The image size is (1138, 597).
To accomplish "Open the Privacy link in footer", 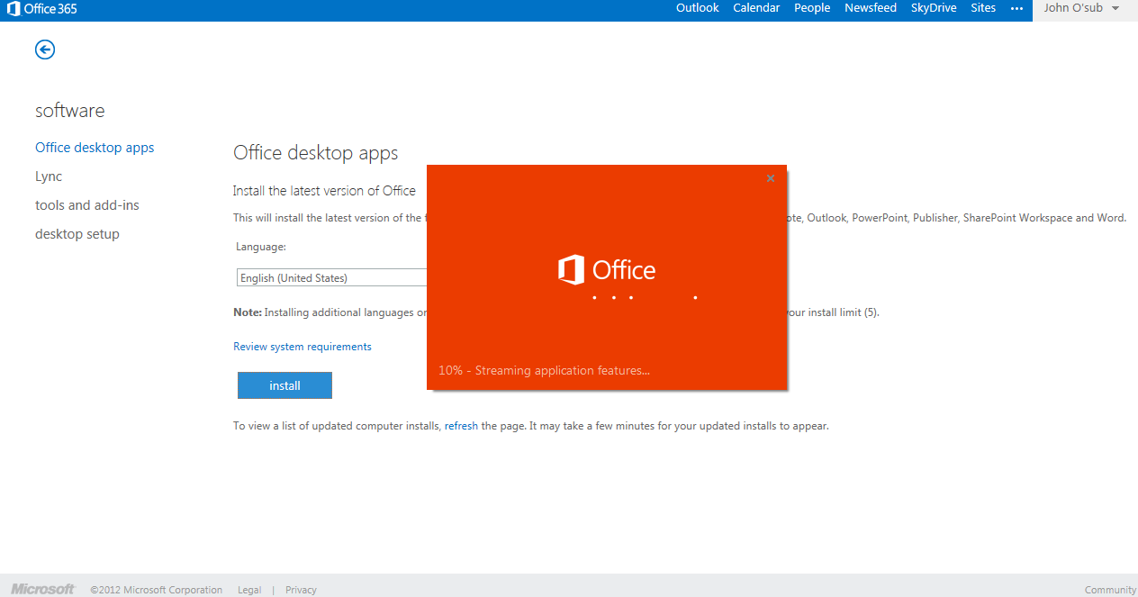I will coord(301,590).
